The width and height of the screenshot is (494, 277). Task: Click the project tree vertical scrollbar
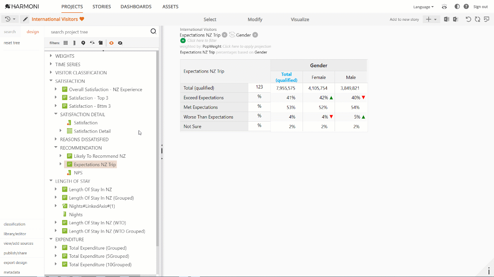pos(157,148)
